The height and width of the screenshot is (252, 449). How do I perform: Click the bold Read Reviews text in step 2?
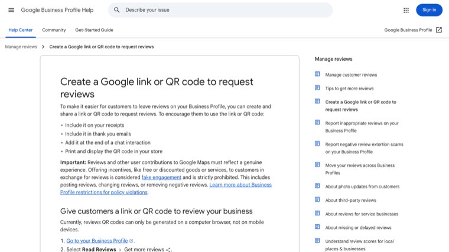pos(99,250)
